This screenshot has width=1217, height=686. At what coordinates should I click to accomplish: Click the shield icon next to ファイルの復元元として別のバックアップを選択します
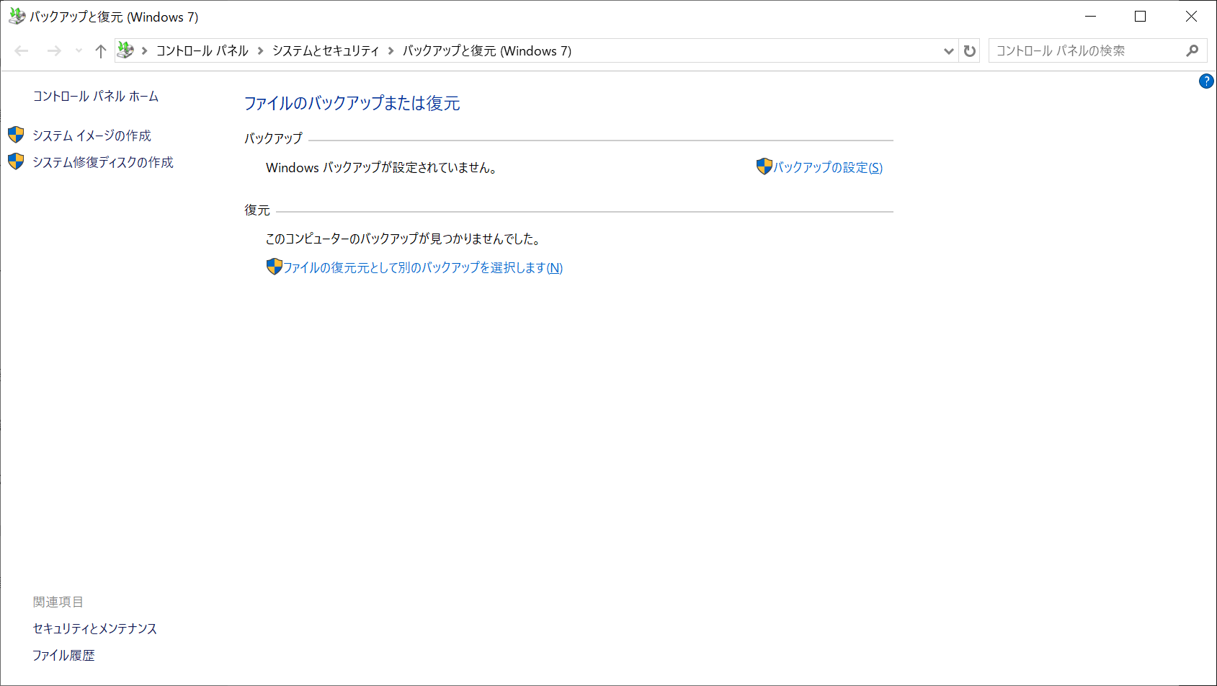pyautogui.click(x=272, y=267)
